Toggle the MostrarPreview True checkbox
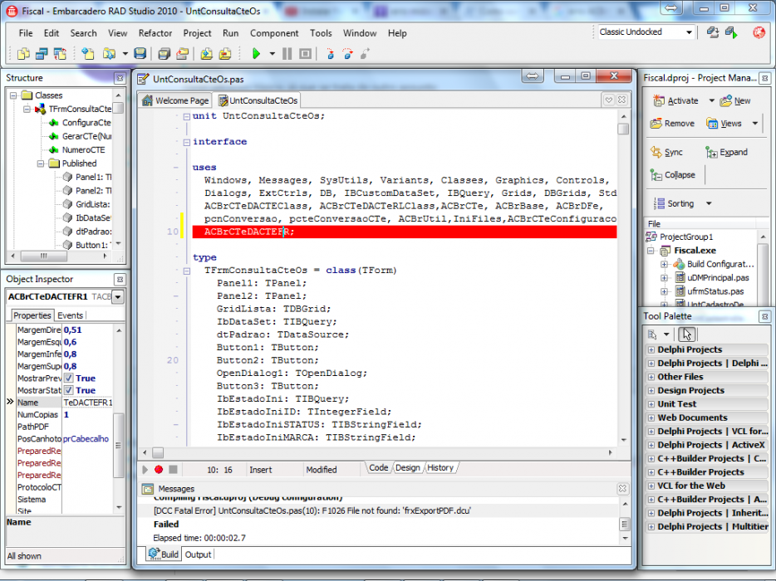This screenshot has height=581, width=776. 68,378
